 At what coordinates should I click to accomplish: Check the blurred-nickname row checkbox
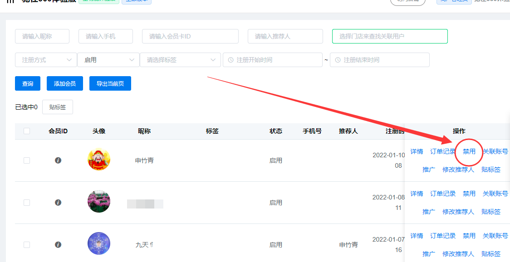coord(27,203)
